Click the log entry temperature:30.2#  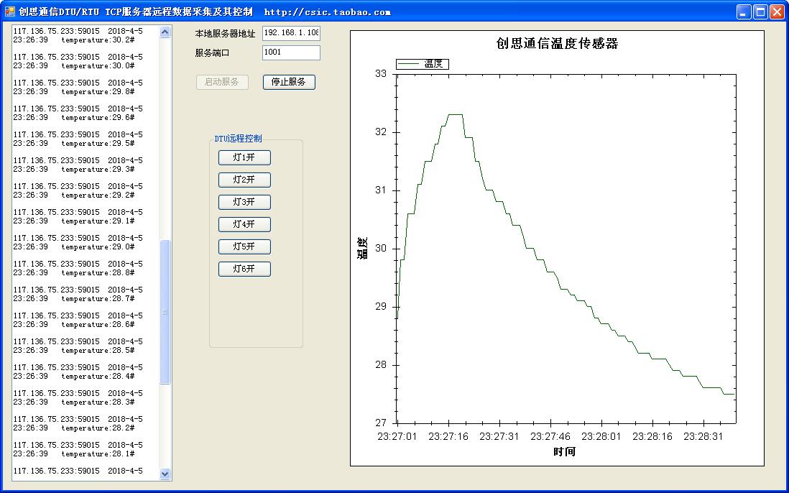[x=98, y=40]
